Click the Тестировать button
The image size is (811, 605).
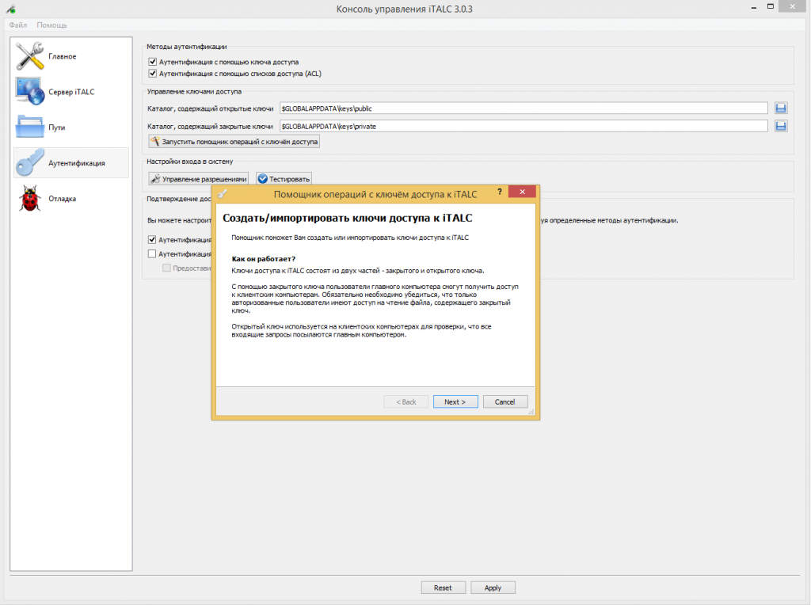coord(284,179)
